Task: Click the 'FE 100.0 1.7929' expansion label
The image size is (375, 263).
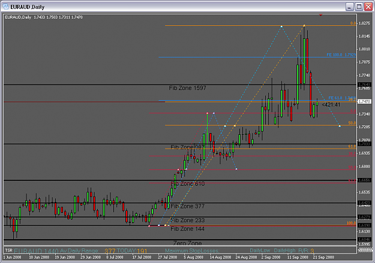Action: (341, 55)
